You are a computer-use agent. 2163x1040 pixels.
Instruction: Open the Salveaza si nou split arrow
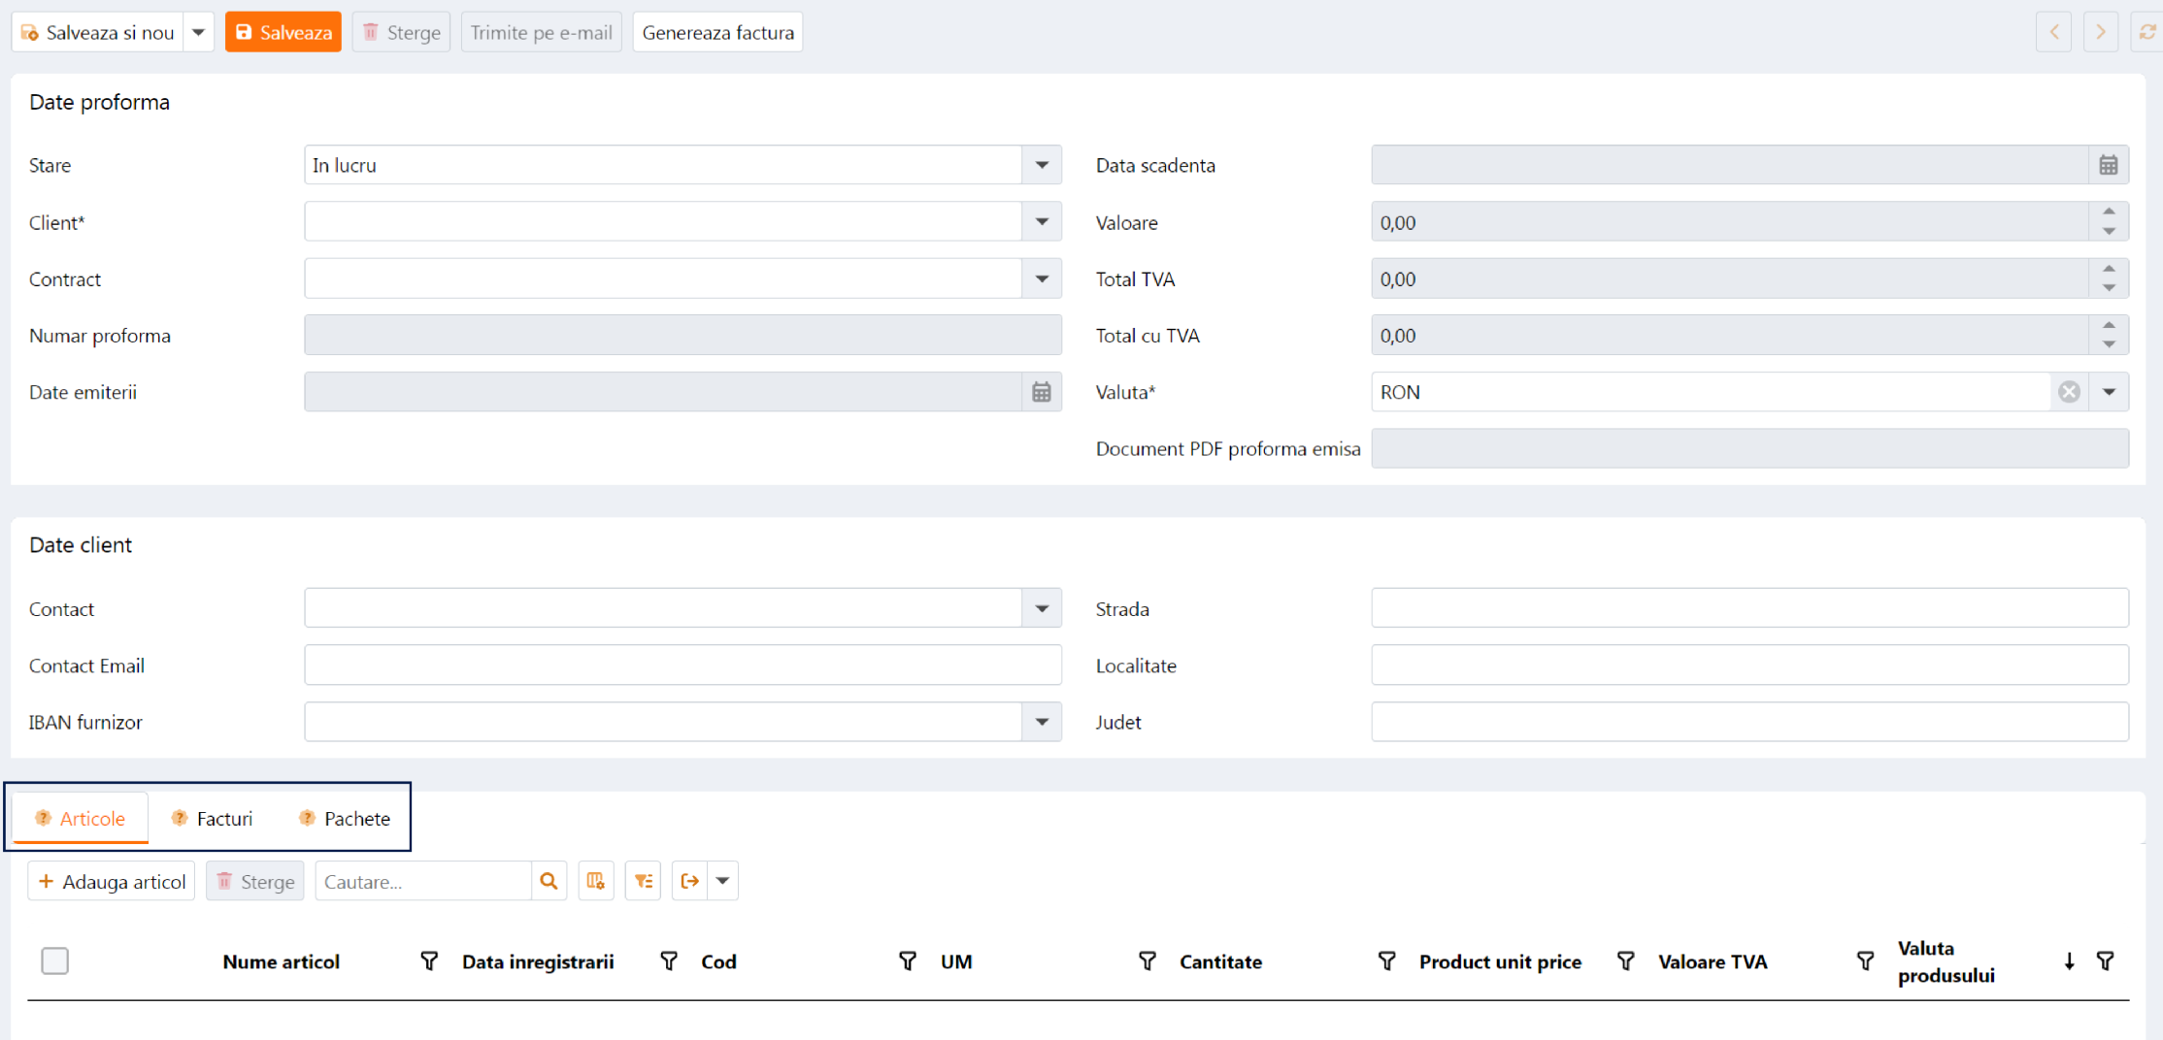198,32
